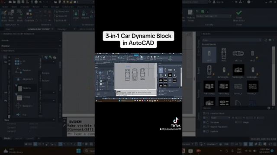This screenshot has width=277, height=155.
Task: Open Visibility States from the ribbon
Action: (191, 15)
